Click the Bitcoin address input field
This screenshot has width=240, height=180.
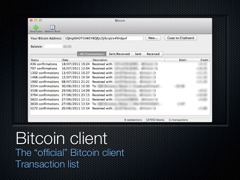[104, 38]
